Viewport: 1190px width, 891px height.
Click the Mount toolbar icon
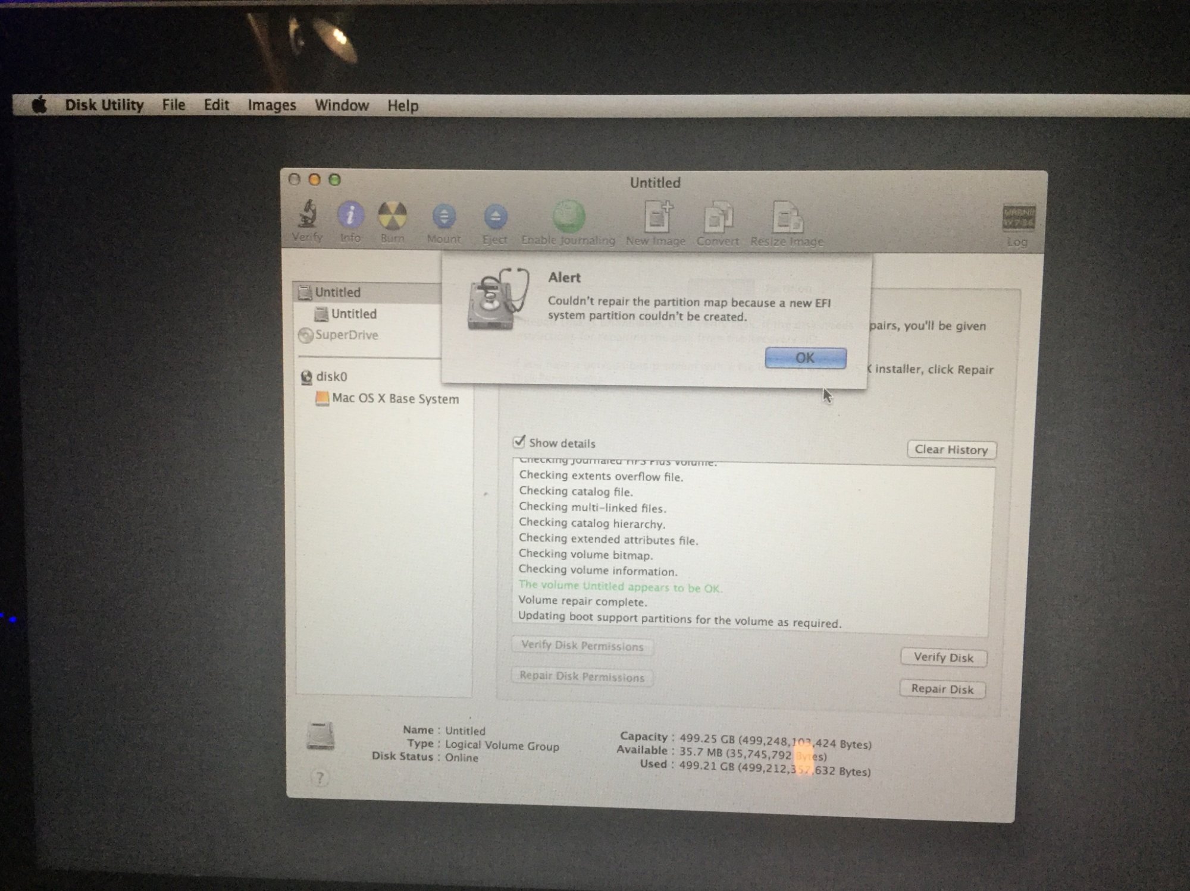click(444, 217)
